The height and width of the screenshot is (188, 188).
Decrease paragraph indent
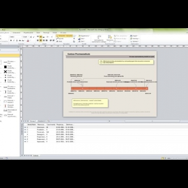point(51,41)
